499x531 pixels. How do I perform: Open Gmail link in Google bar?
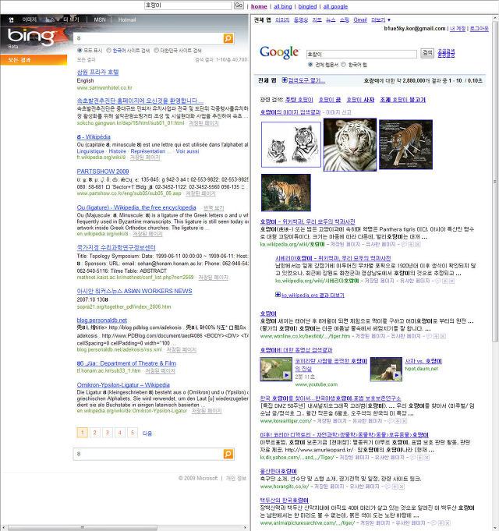360,20
